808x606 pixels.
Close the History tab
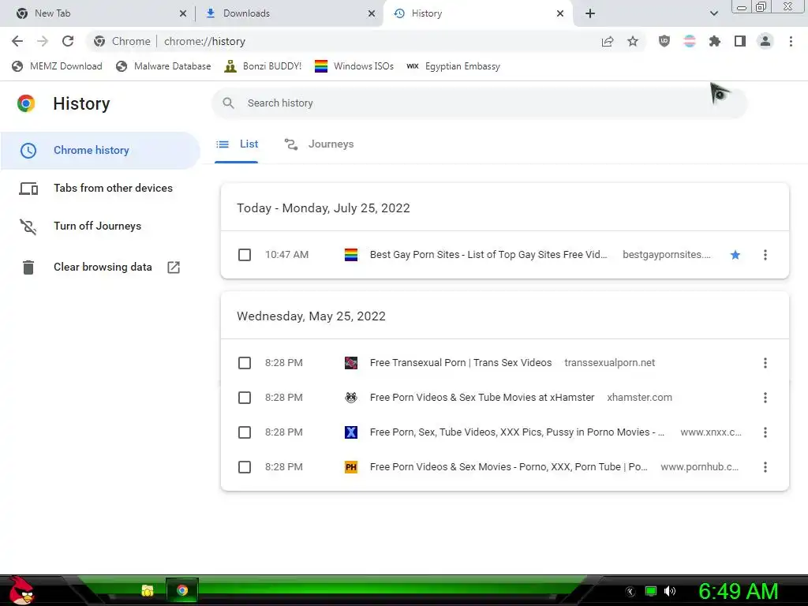pos(560,14)
